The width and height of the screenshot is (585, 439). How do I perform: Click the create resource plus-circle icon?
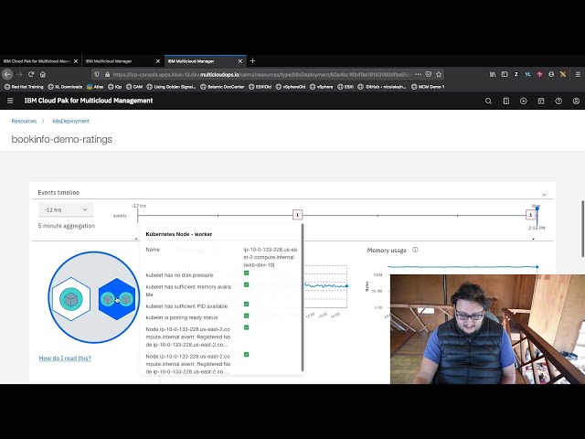tap(524, 102)
